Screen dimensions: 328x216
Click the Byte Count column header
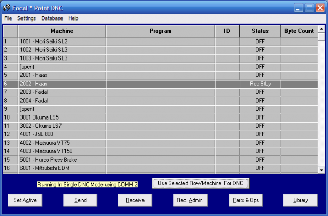click(299, 31)
